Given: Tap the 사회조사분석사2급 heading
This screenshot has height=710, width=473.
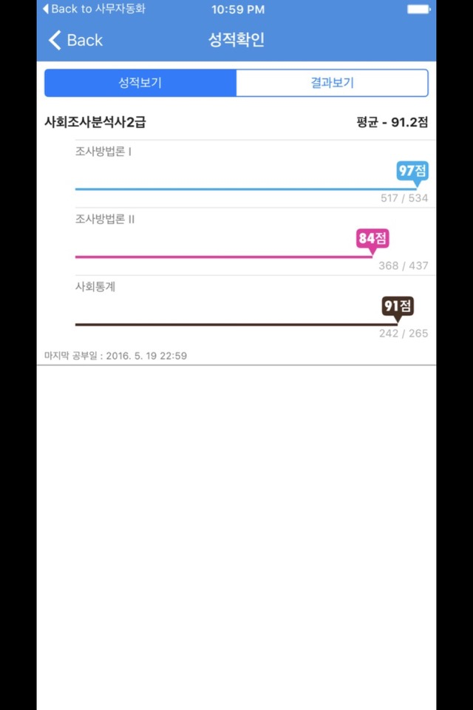Looking at the screenshot, I should click(x=95, y=122).
